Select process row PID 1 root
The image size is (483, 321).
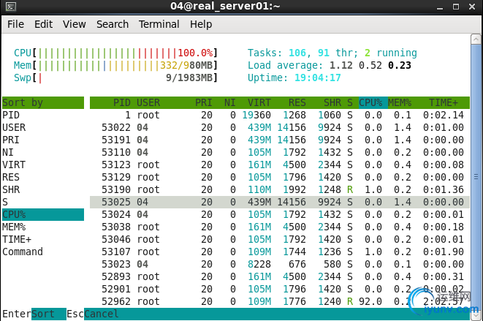coord(280,115)
